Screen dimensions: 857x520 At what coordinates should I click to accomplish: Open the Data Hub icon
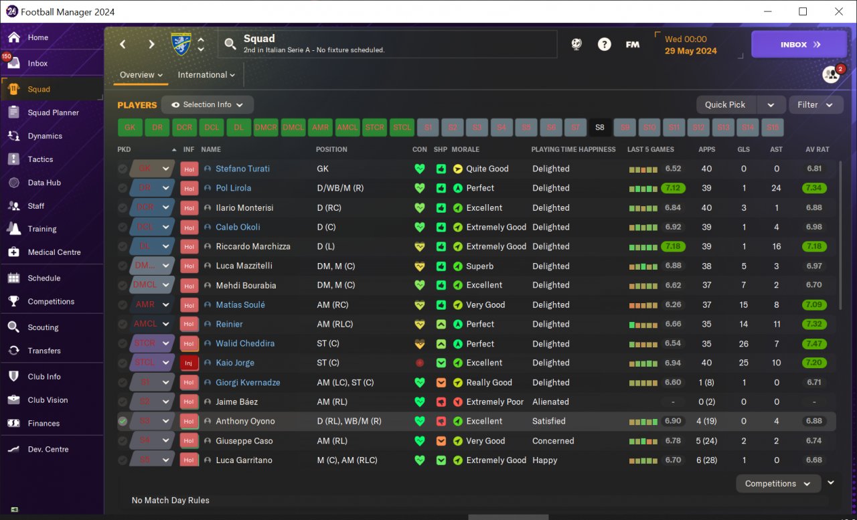(x=13, y=183)
